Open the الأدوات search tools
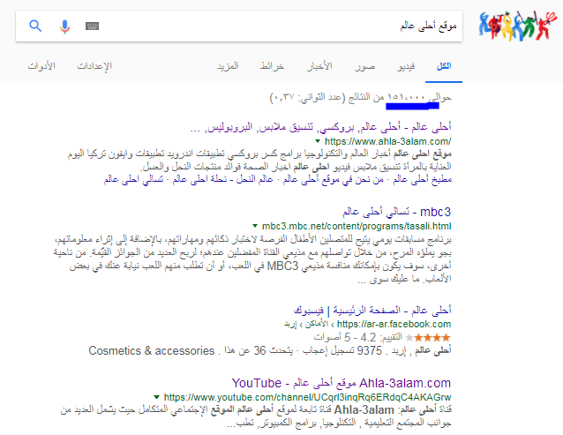The image size is (563, 435). pos(41,66)
